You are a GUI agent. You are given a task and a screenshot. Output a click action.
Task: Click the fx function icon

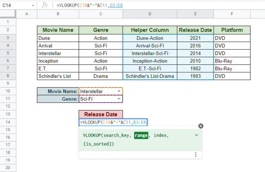tap(44, 5)
